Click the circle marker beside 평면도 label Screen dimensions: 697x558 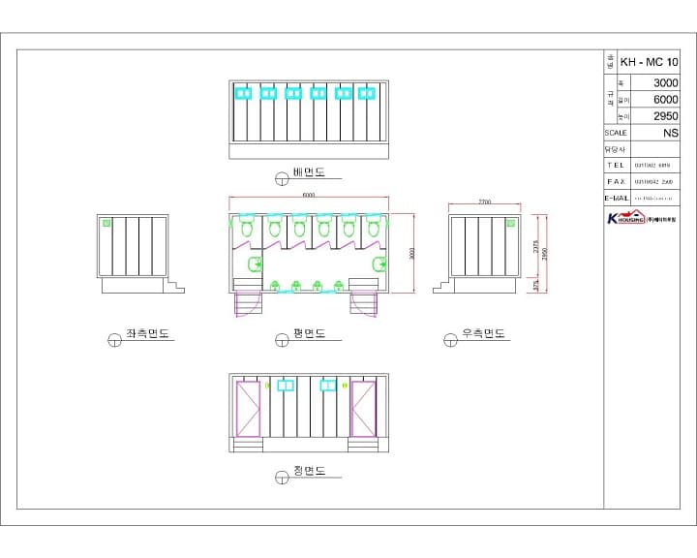(x=282, y=340)
